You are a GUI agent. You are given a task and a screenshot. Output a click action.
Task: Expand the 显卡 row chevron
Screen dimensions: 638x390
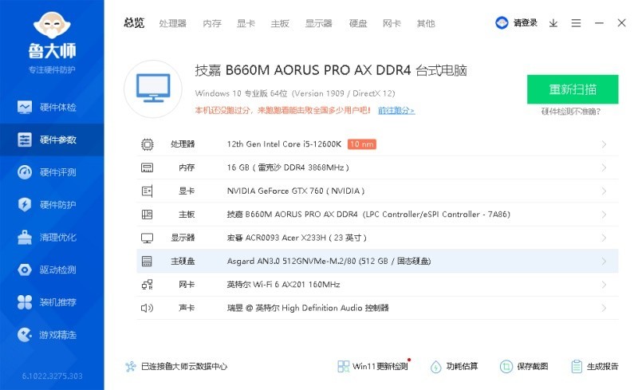click(604, 191)
